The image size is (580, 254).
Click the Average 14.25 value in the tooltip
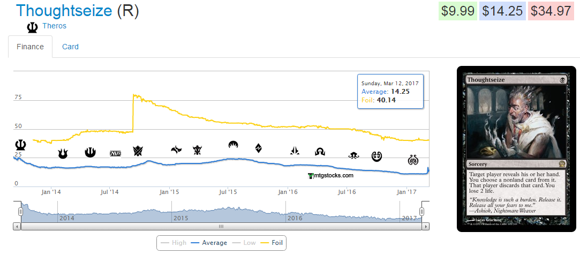coord(400,92)
